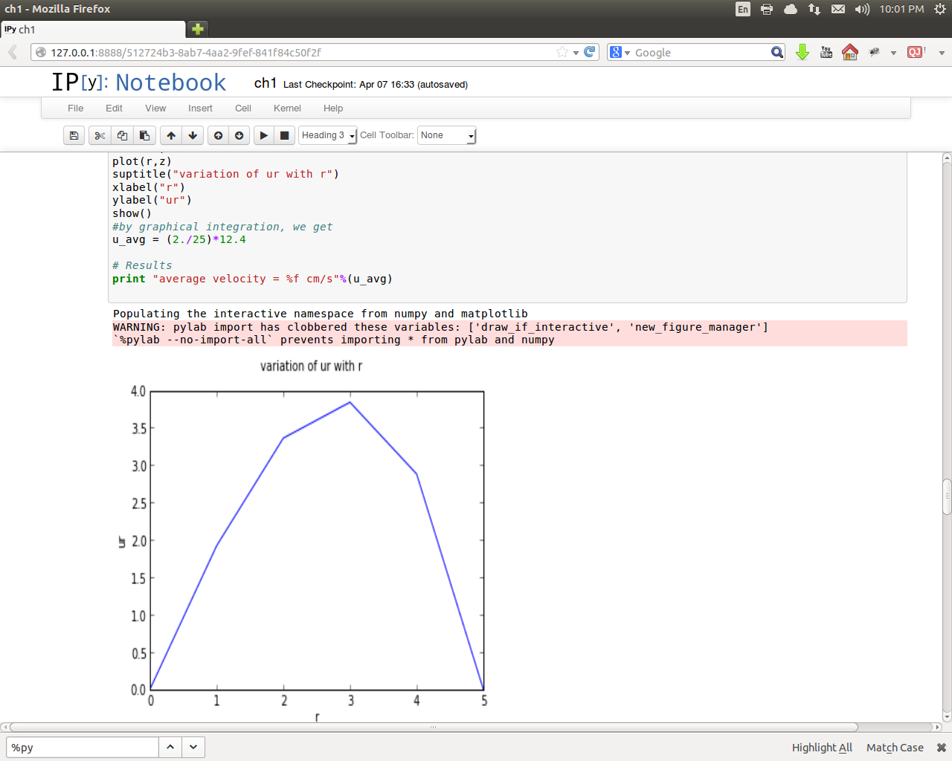Viewport: 952px width, 761px height.
Task: Move the cell up with arrow icon
Action: pos(171,135)
